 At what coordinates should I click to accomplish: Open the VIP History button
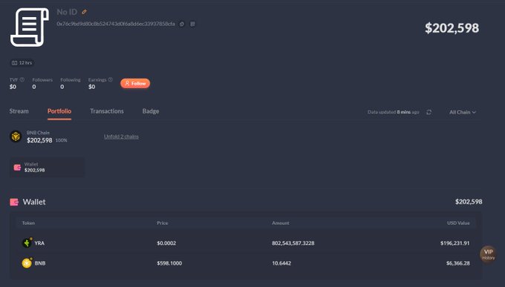coord(488,254)
